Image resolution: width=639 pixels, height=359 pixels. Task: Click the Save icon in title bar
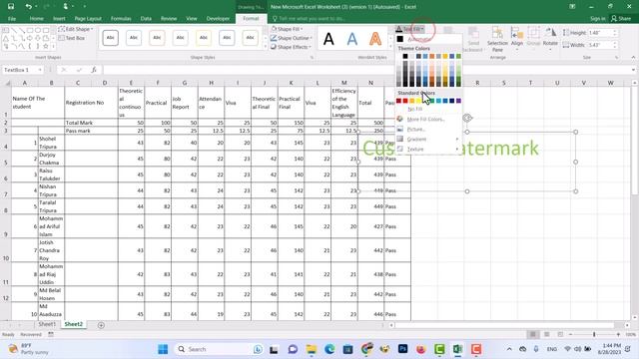11,7
